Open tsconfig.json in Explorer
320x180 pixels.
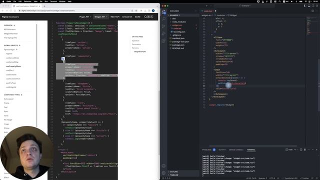pos(179,32)
